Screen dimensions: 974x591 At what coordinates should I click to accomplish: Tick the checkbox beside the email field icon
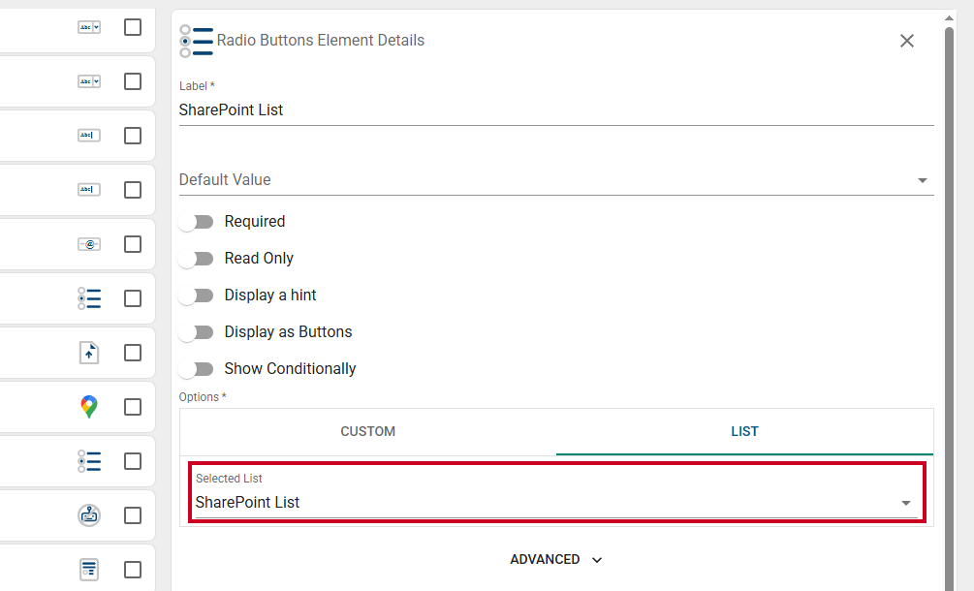[133, 244]
